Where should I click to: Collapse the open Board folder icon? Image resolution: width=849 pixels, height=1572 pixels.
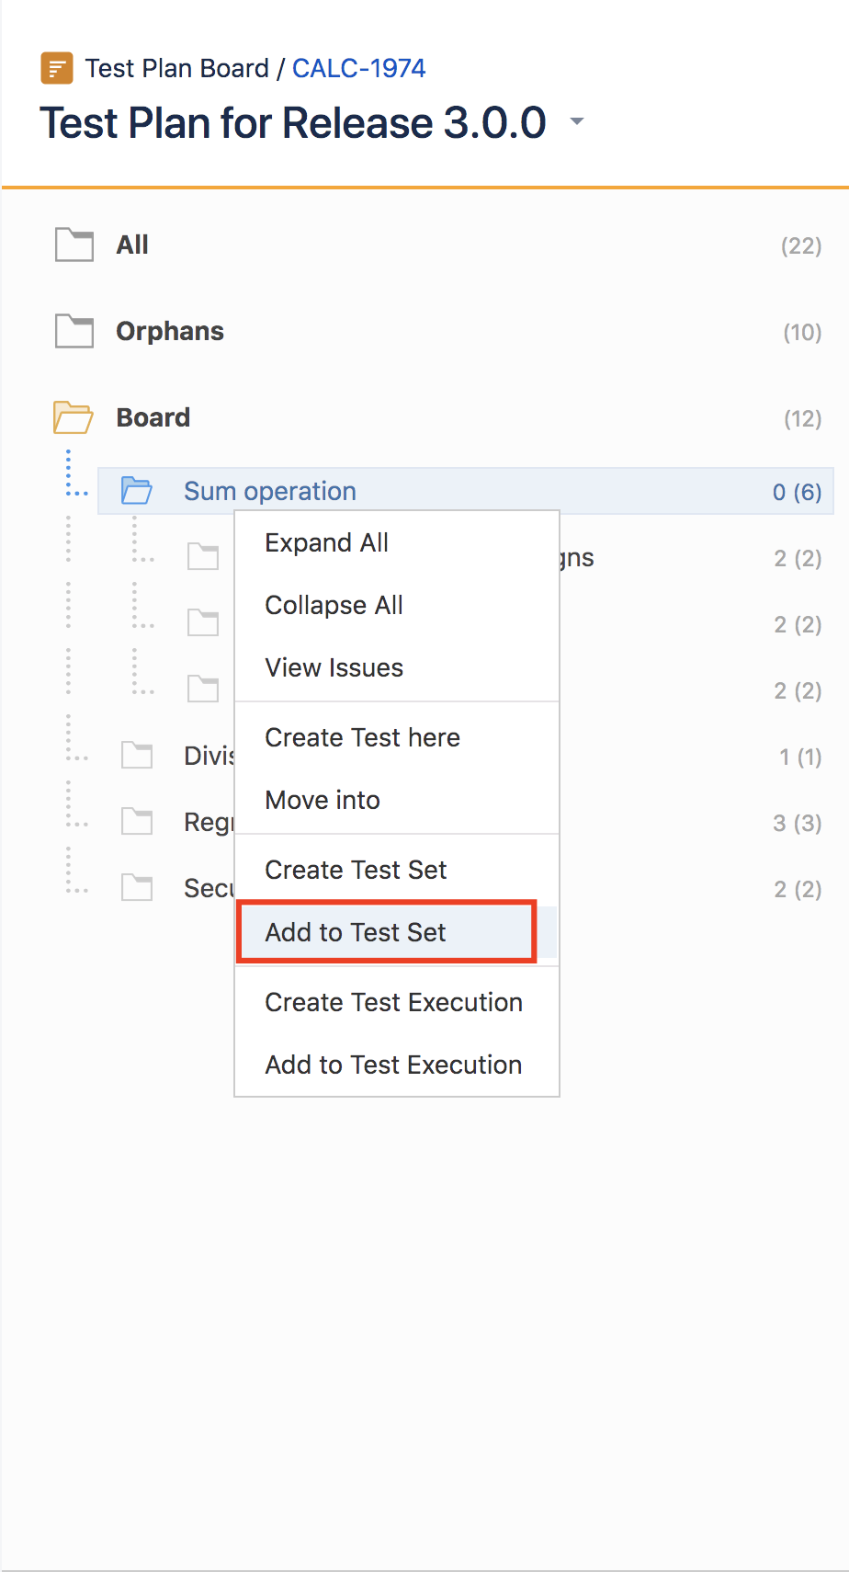pos(74,417)
